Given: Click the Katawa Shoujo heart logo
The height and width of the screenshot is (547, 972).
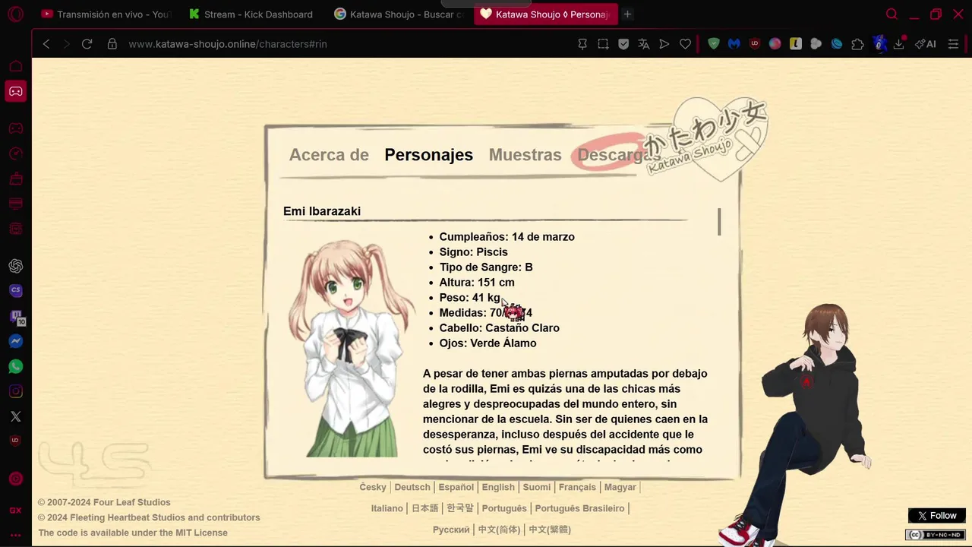Looking at the screenshot, I should click(x=706, y=141).
